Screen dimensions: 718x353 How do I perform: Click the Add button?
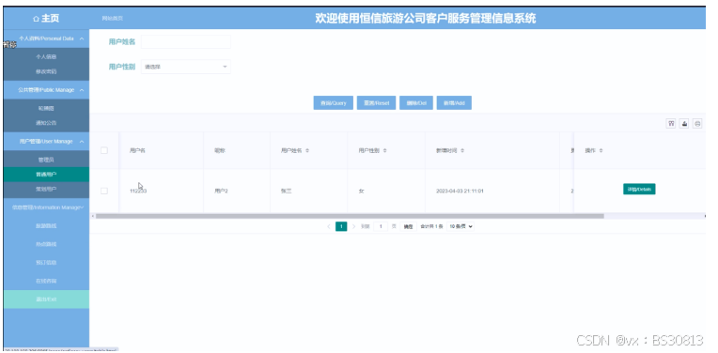tap(454, 103)
